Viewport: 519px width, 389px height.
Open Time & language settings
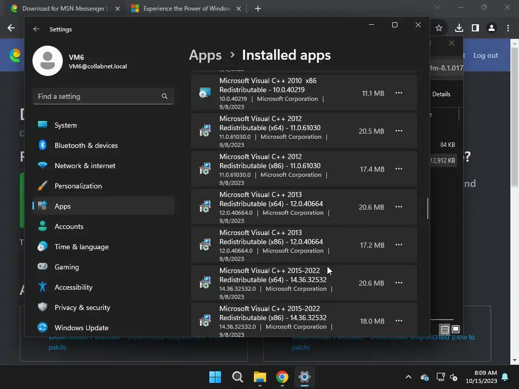coord(103,247)
